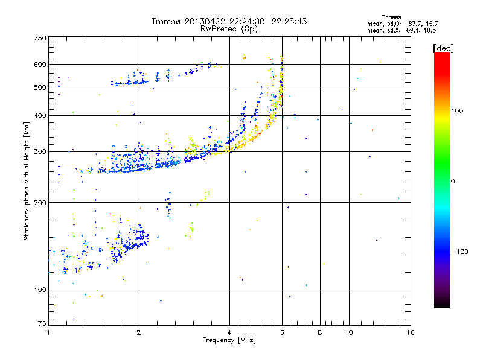Screen dimensions: 483x362
Task: Click the 'Phases' header text
Action: [391, 17]
